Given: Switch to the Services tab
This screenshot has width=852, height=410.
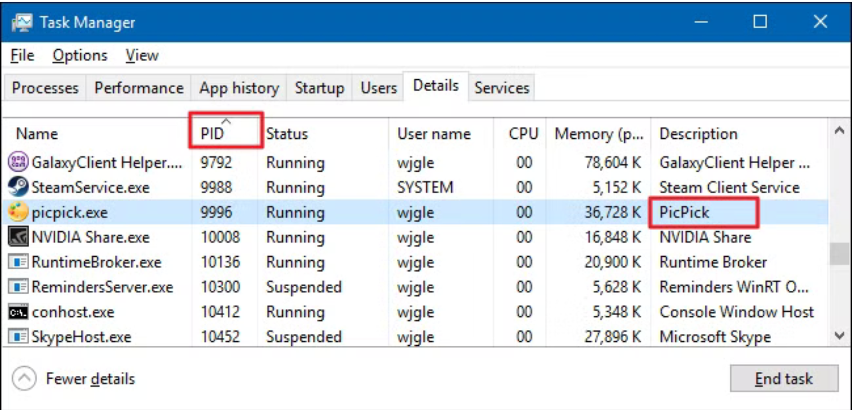Looking at the screenshot, I should 502,88.
